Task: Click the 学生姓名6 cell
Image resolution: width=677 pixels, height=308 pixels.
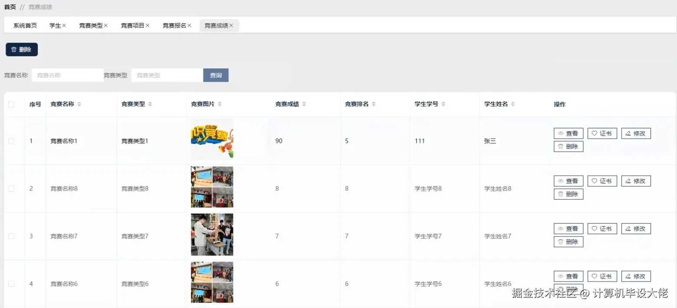Action: pyautogui.click(x=498, y=284)
